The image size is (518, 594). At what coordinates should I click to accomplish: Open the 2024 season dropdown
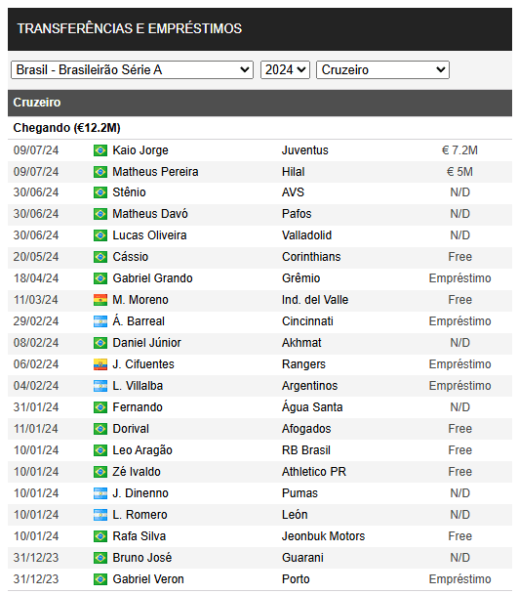pos(285,69)
